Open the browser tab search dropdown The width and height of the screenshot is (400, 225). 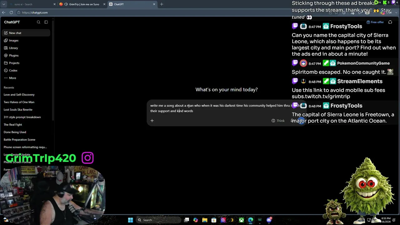[4, 4]
